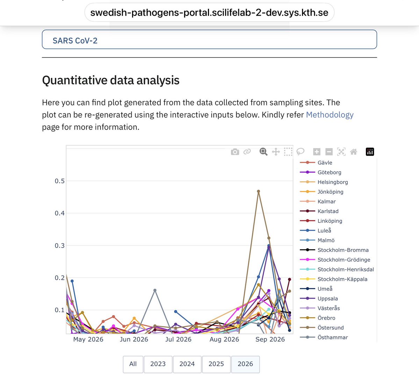Choose the Box Select dotted-square tool

[x=288, y=152]
